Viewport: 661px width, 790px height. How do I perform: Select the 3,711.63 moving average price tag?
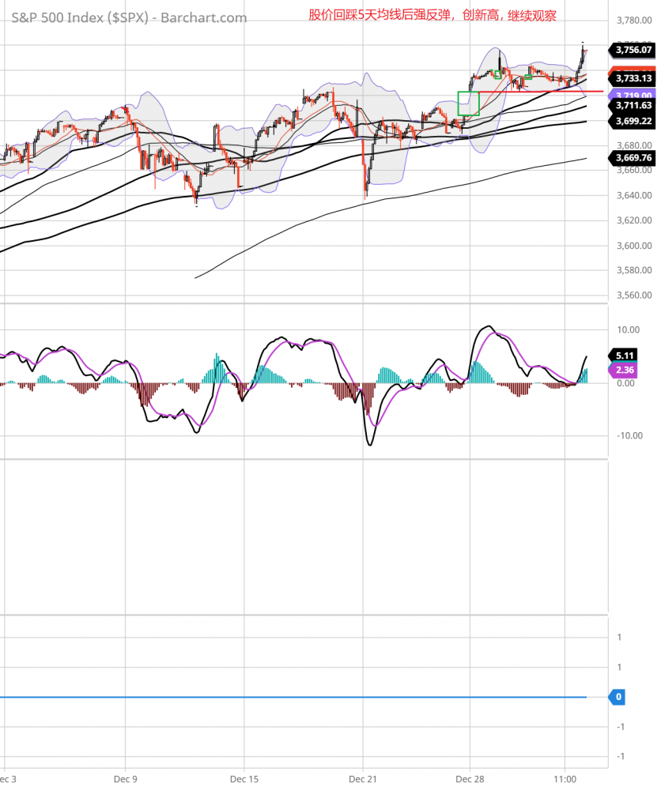(633, 105)
